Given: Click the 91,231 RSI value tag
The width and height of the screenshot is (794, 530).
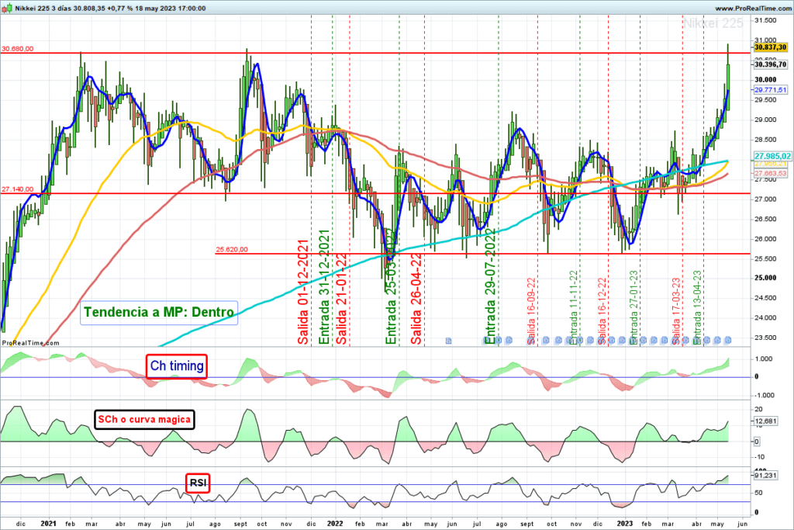Looking at the screenshot, I should (765, 476).
